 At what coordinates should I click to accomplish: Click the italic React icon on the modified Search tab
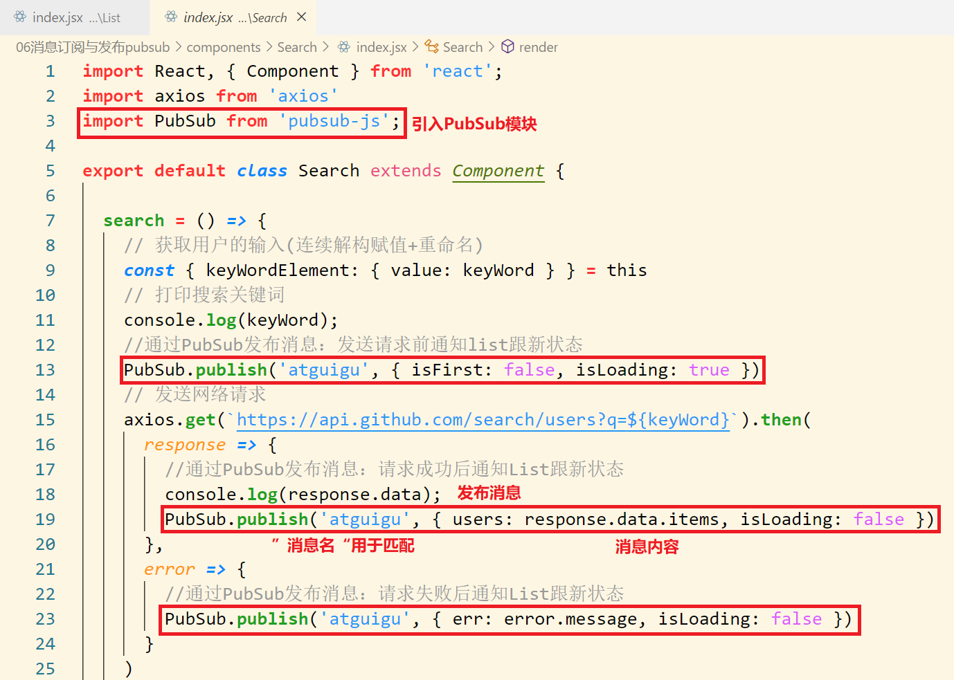pos(172,17)
